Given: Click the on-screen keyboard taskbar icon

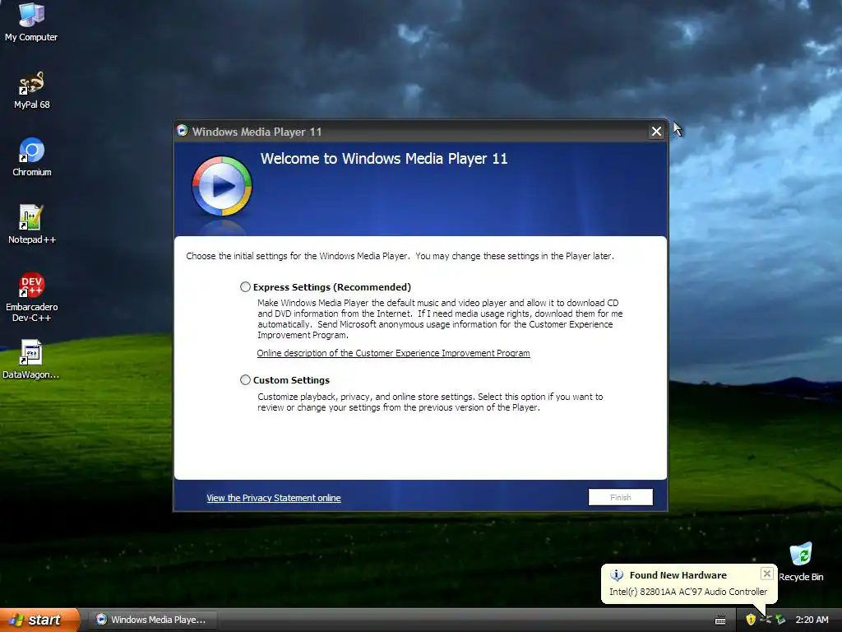Looking at the screenshot, I should (x=720, y=620).
